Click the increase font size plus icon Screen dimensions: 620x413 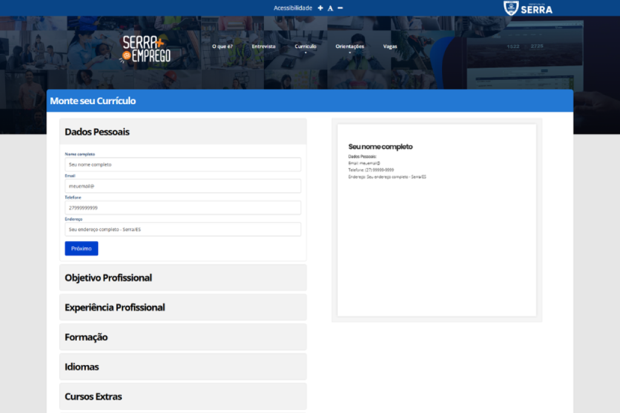click(x=320, y=8)
